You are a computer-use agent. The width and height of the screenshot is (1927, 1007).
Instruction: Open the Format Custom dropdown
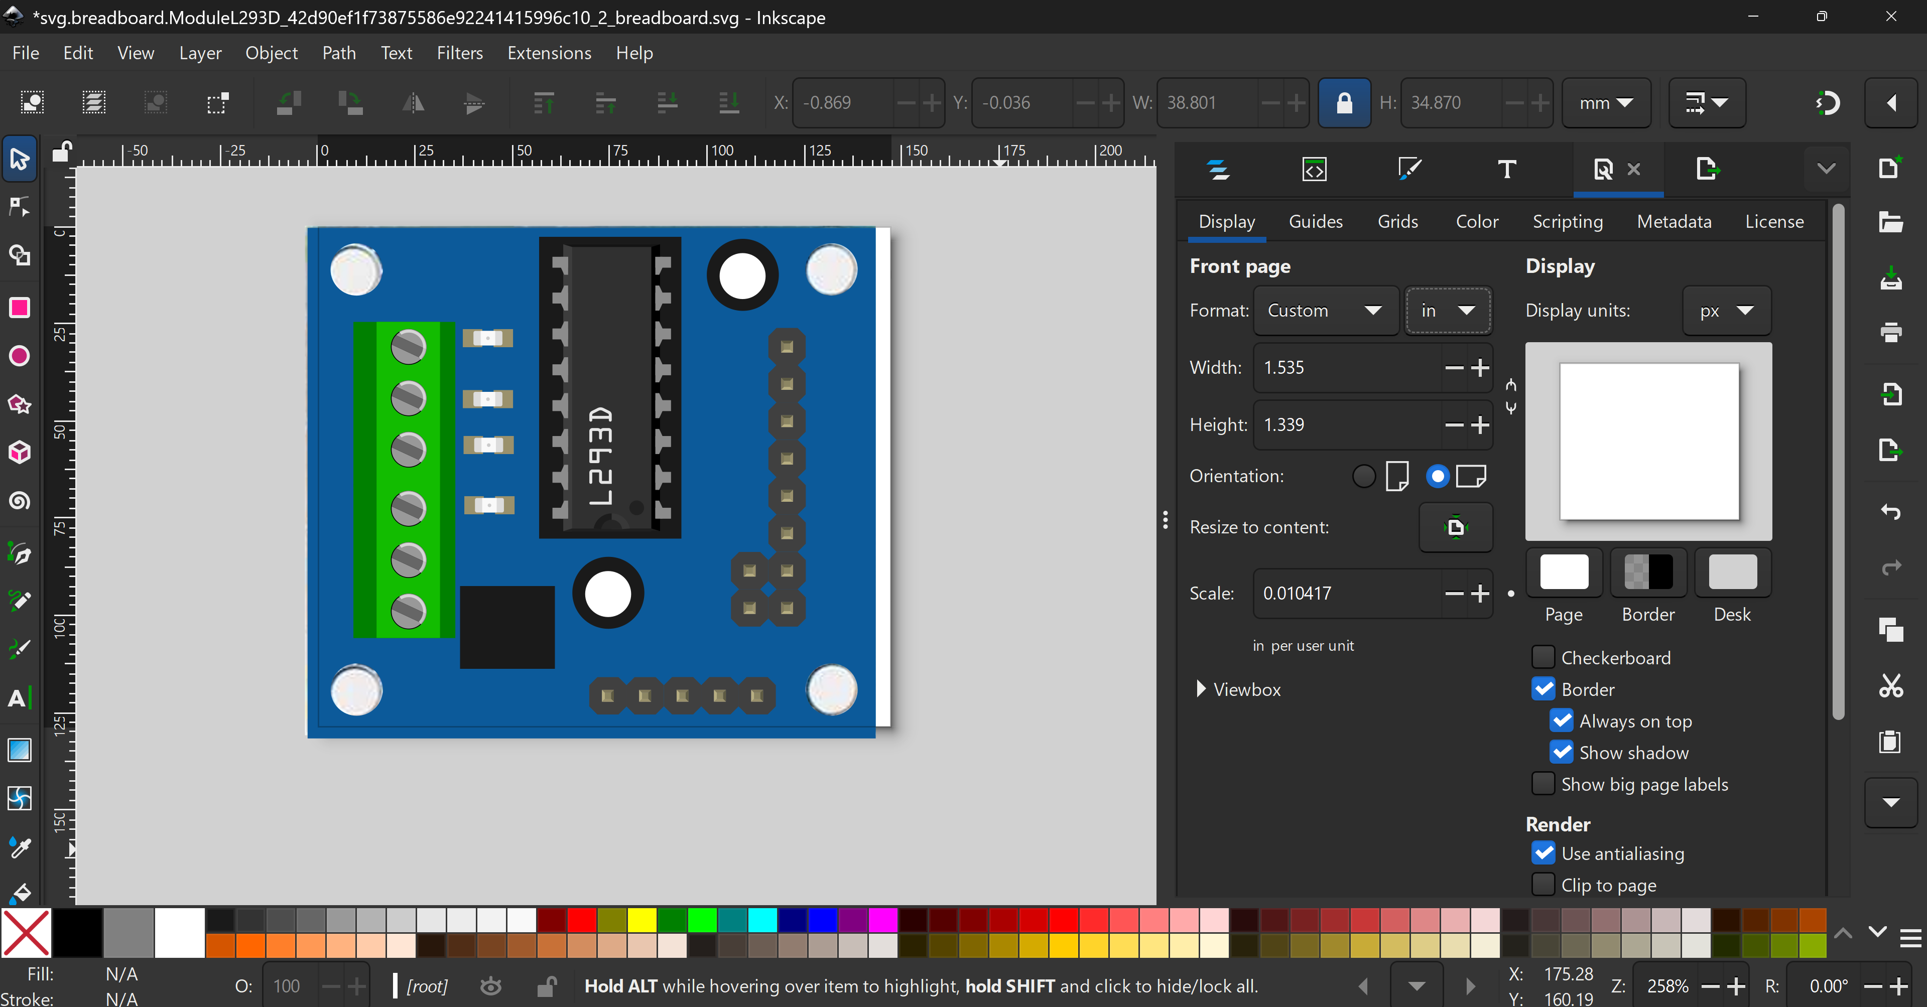(1325, 311)
